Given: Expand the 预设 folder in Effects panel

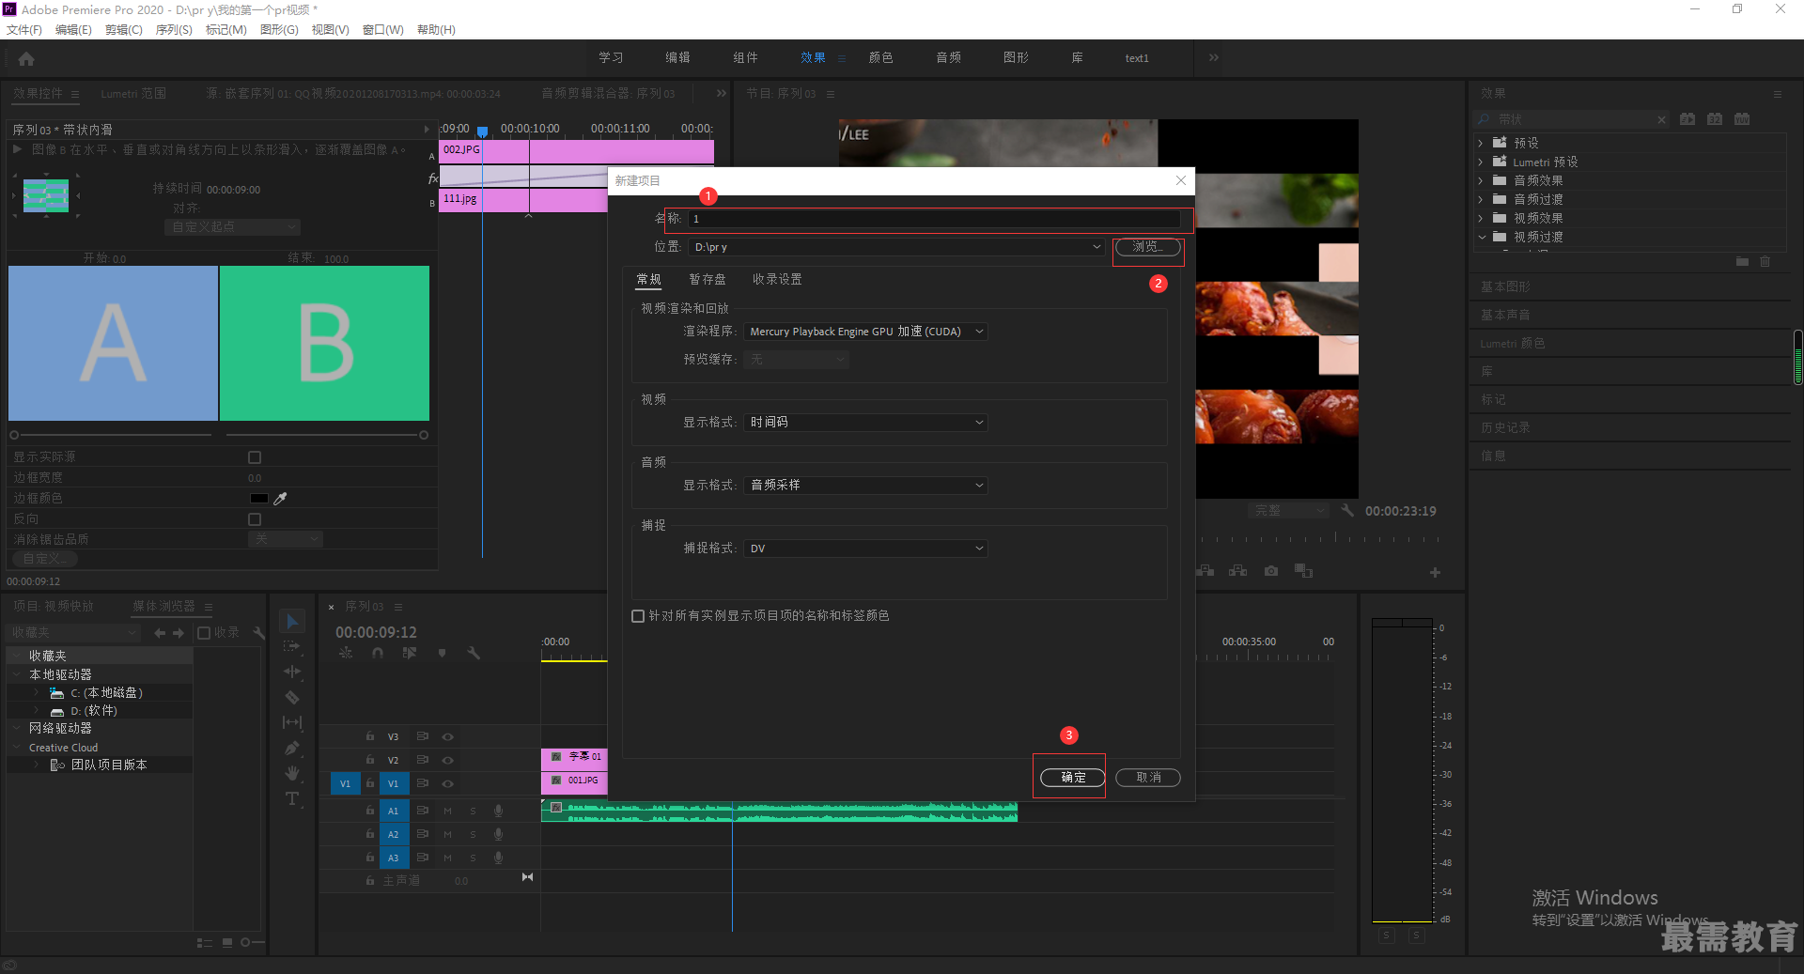Looking at the screenshot, I should [1482, 143].
